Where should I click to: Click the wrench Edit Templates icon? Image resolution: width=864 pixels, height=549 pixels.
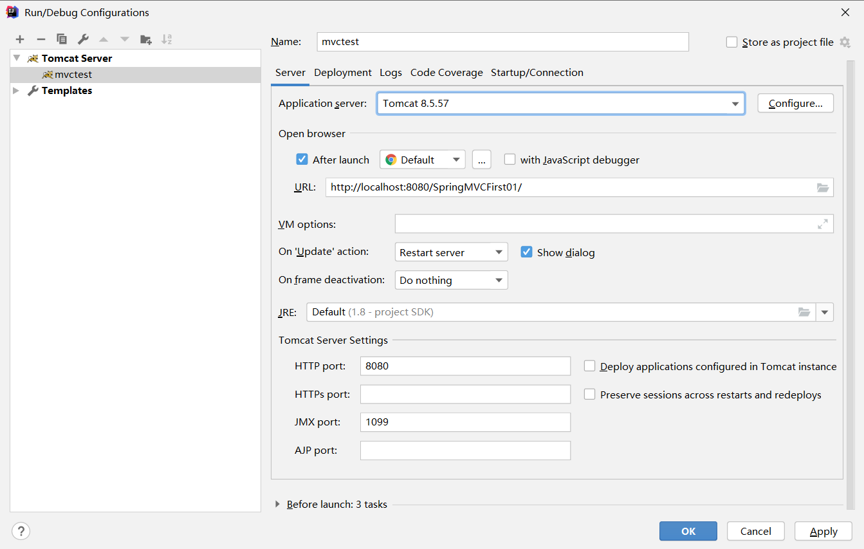click(x=83, y=39)
